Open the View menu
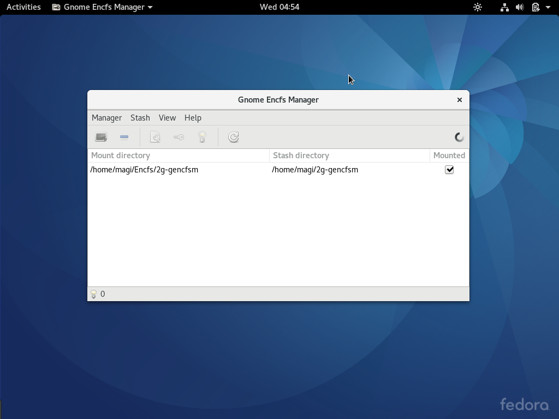 [167, 118]
